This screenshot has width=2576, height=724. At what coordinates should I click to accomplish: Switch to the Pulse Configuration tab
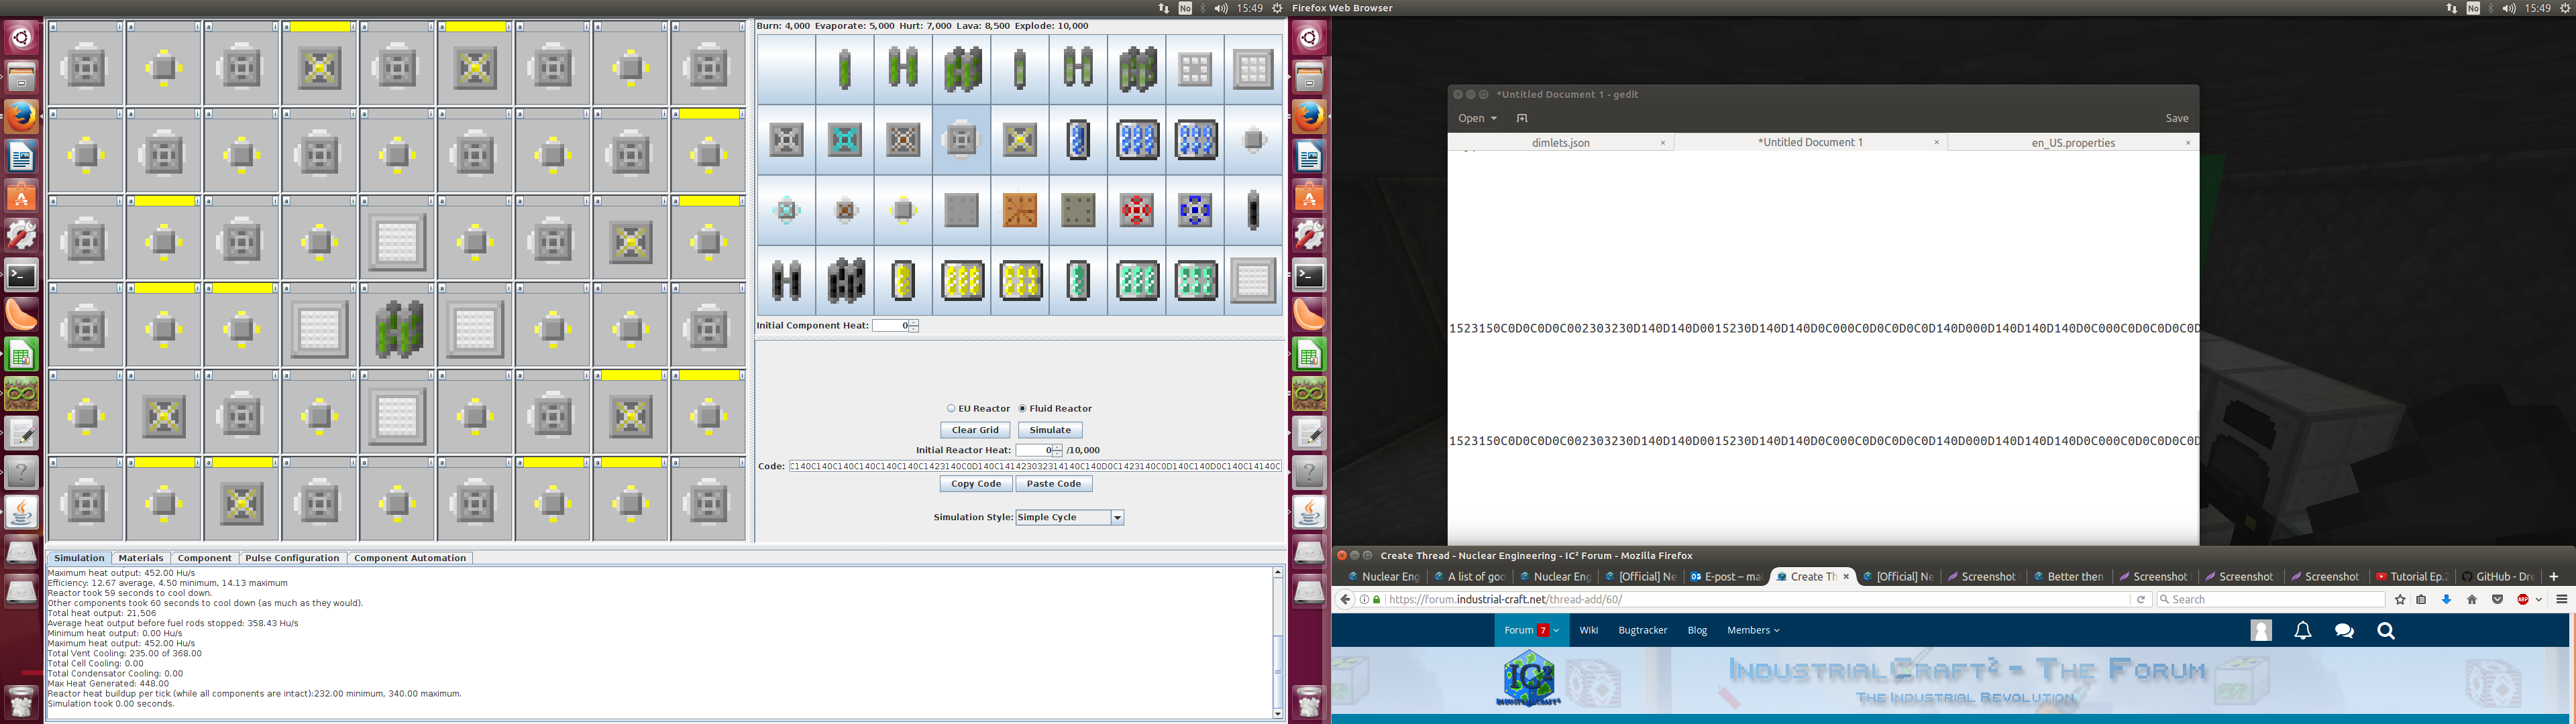tap(292, 558)
